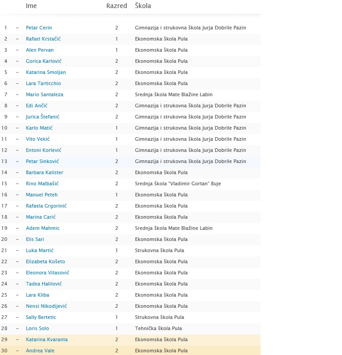Viewport: 342px width, 355px height.
Task: Click rank number 29 in Katarina Kvaranta's row
Action: coord(4,339)
